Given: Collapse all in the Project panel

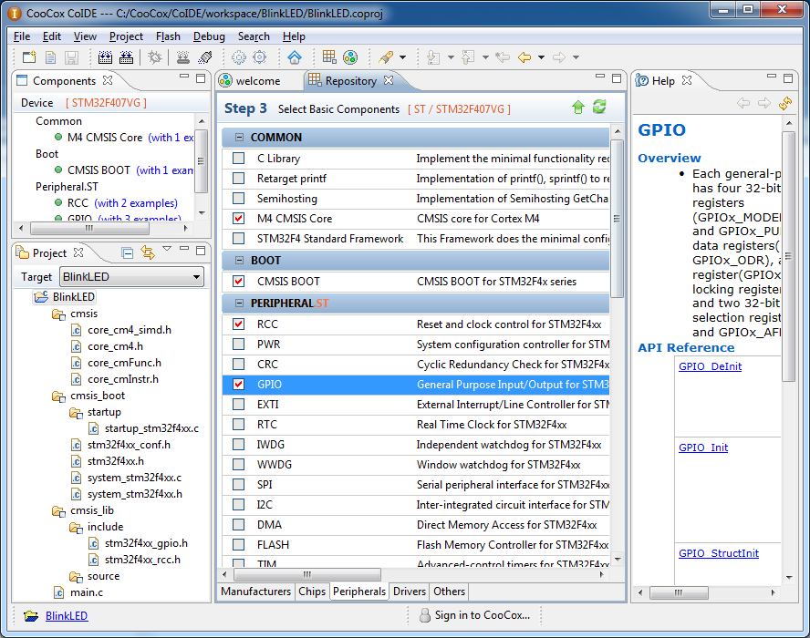Looking at the screenshot, I should (x=127, y=253).
